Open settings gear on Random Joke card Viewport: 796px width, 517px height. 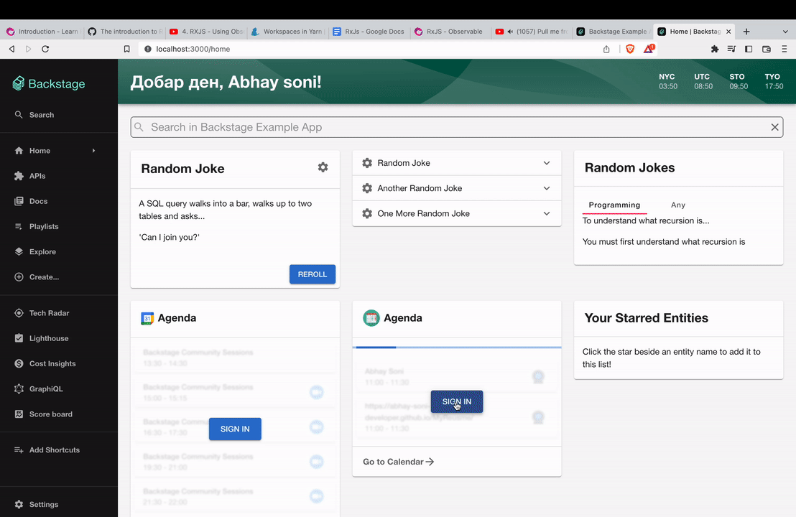click(323, 167)
